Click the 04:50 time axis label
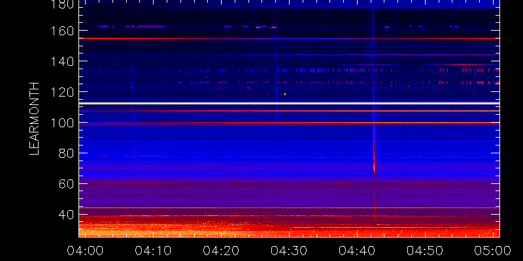Screen dimensions: 523x261 pyautogui.click(x=425, y=251)
